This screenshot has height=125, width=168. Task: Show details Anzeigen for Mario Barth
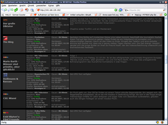tap(40, 70)
